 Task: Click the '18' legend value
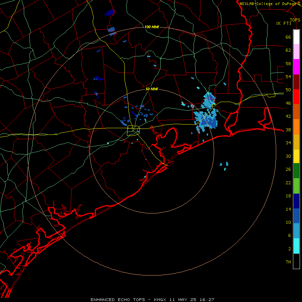[288, 196]
